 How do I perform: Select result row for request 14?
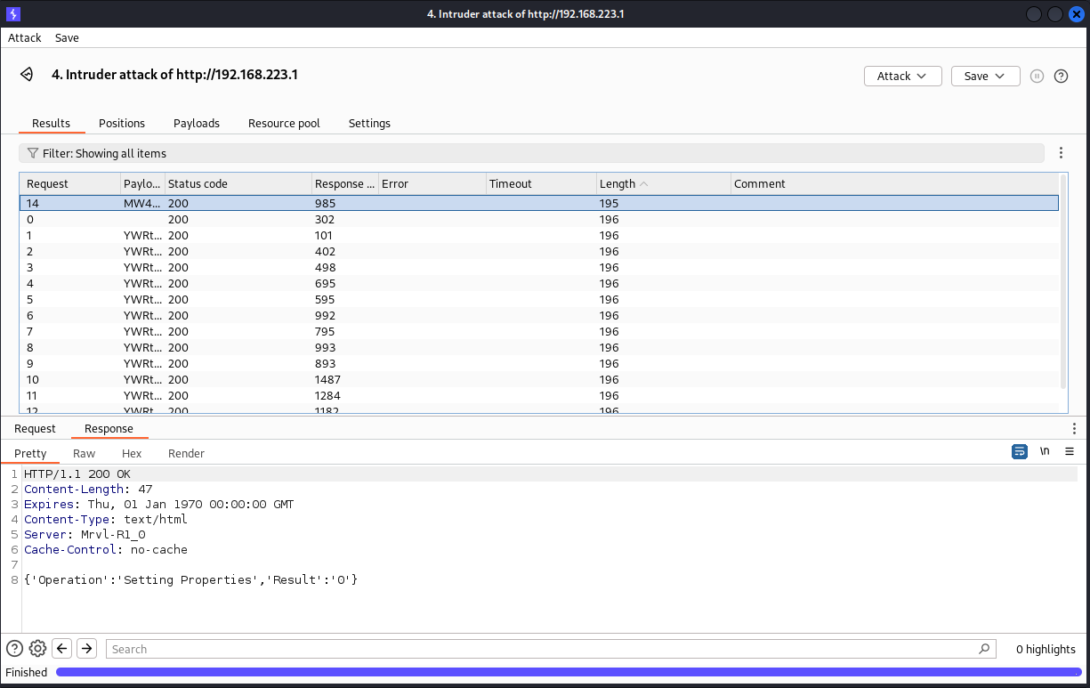pos(539,203)
